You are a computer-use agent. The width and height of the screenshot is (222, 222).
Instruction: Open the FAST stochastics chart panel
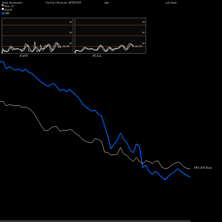[37, 36]
